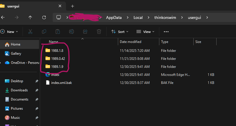Click AppData in the address path
The height and width of the screenshot is (126, 236).
point(114,17)
